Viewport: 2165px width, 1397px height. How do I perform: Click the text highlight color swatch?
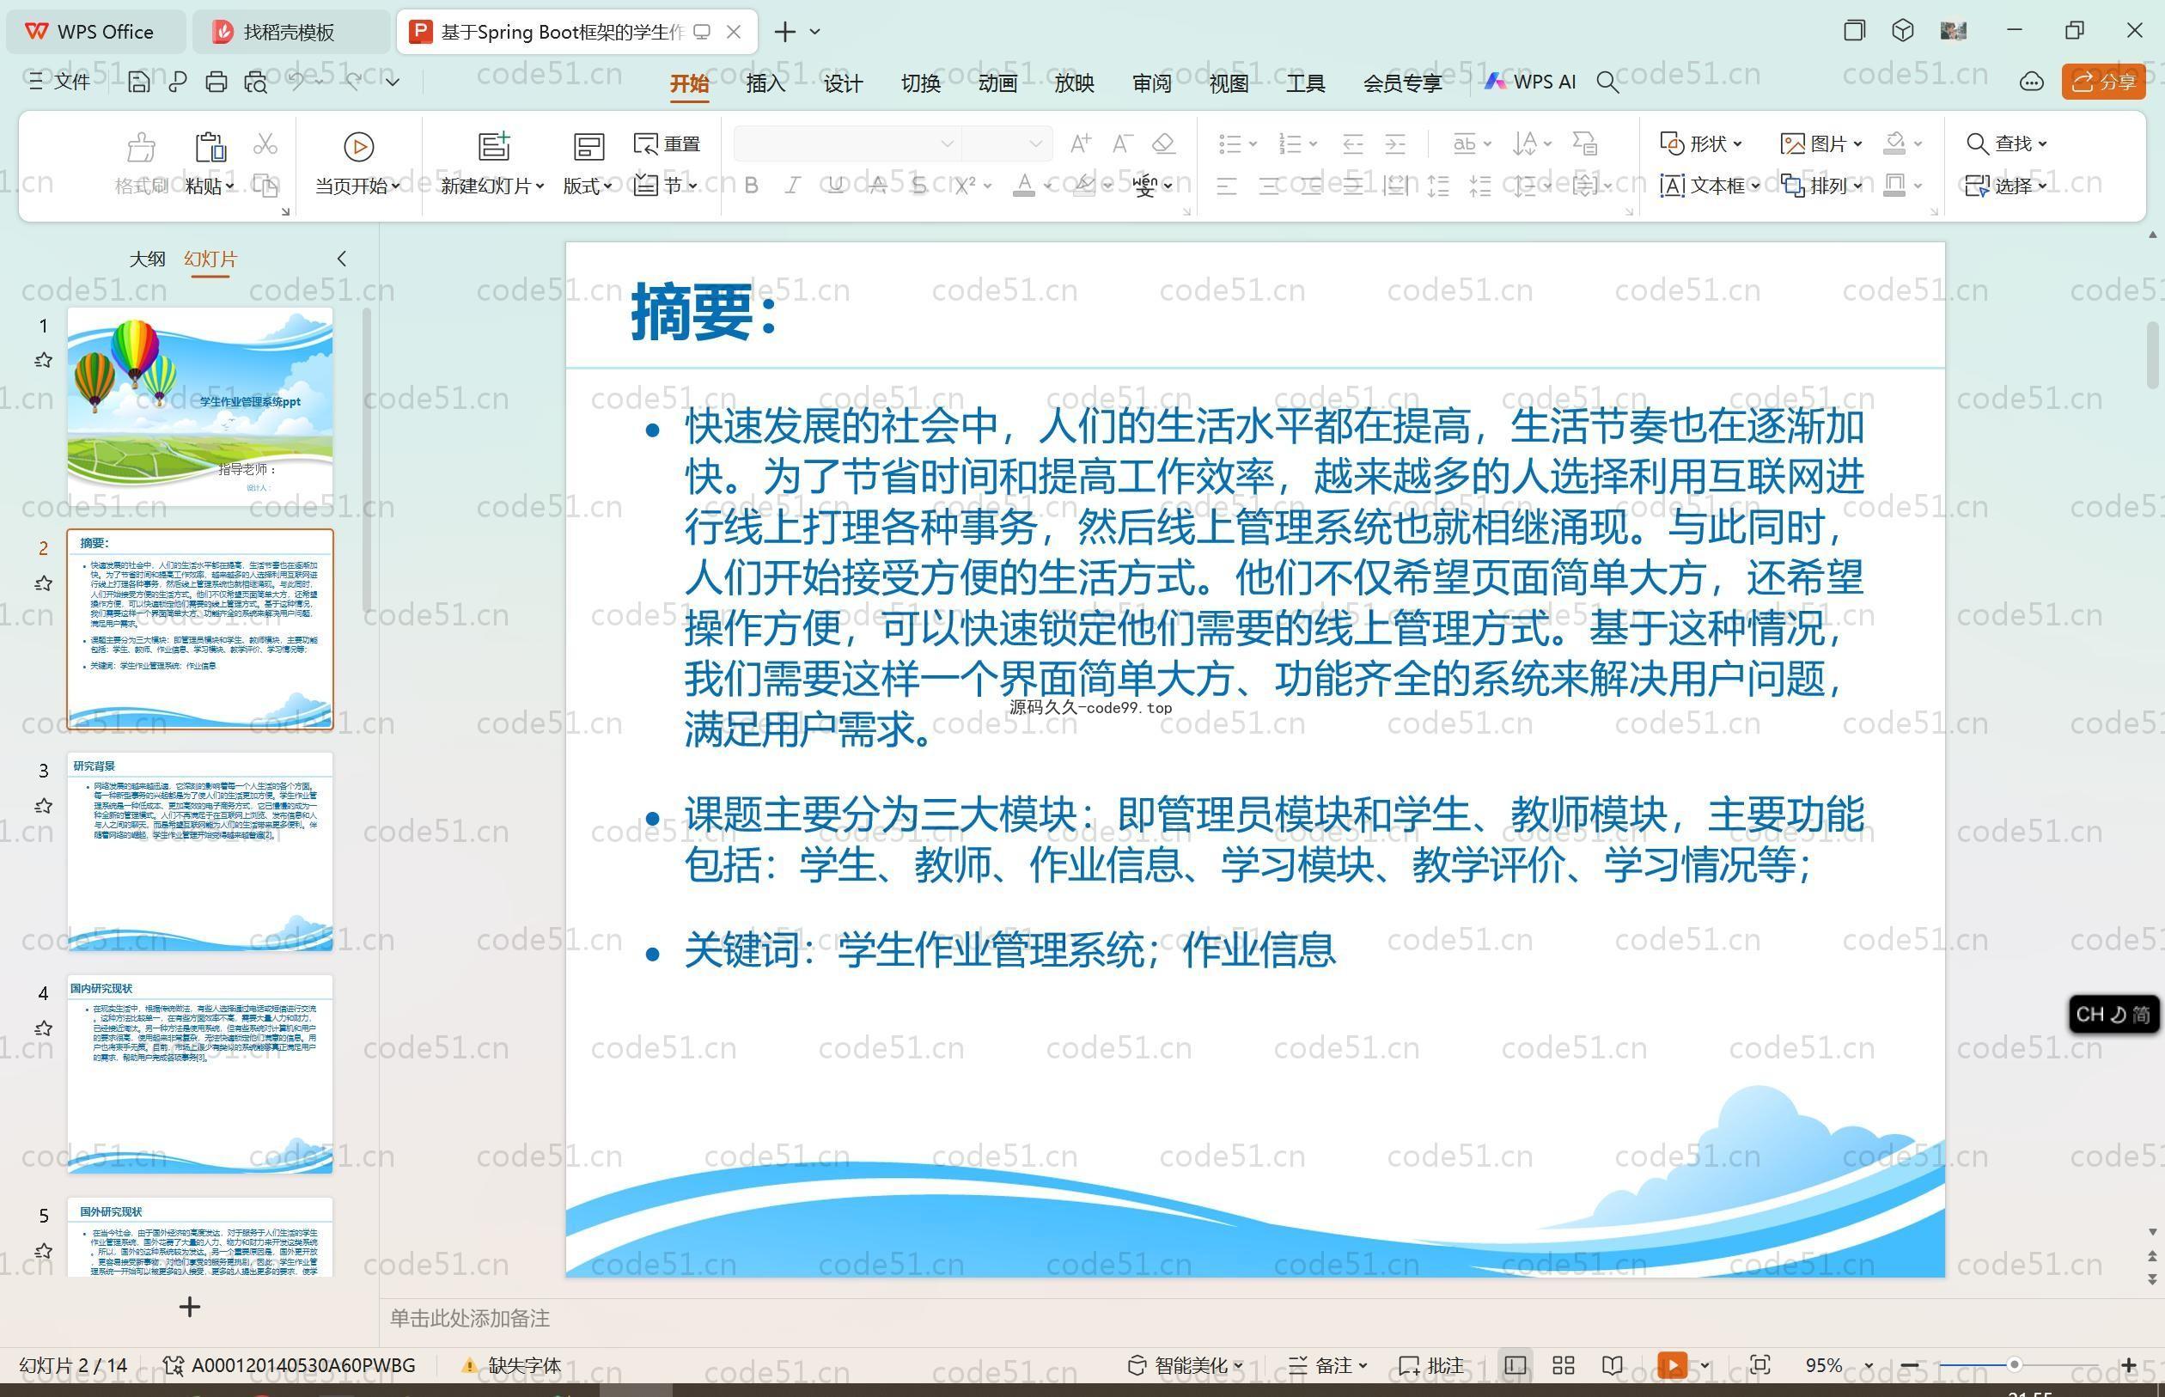(x=1084, y=185)
